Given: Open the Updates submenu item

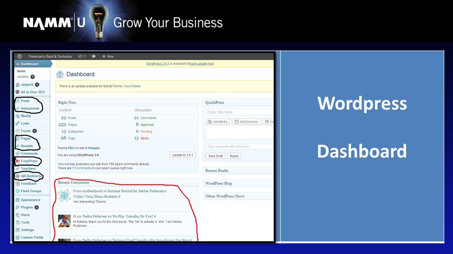Looking at the screenshot, I should [x=23, y=77].
